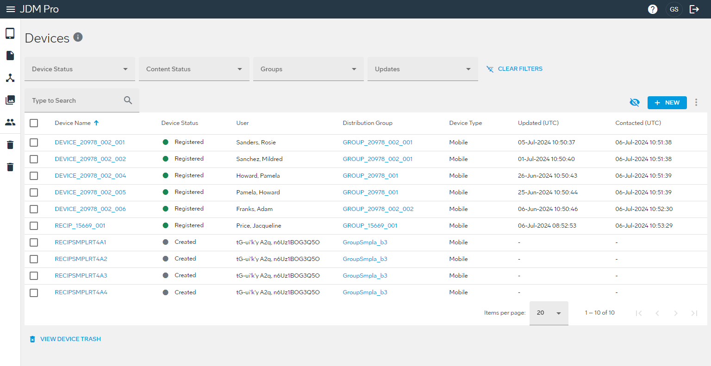Toggle the crossed-eye visibility icon
711x366 pixels.
point(635,102)
